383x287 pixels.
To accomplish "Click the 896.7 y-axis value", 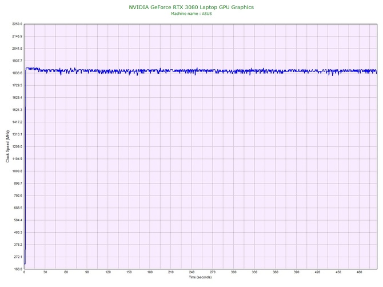I will coord(18,183).
